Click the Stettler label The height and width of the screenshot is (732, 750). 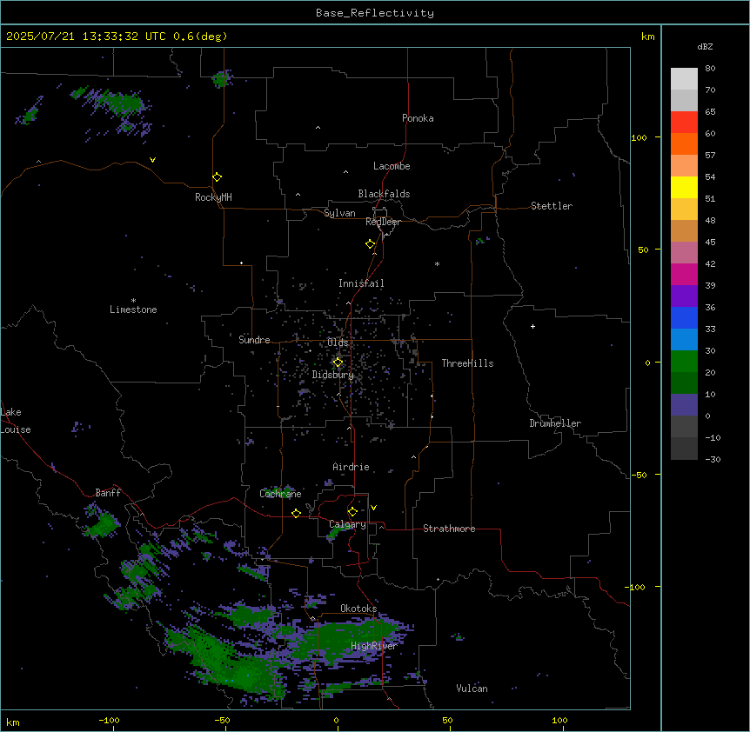(552, 206)
